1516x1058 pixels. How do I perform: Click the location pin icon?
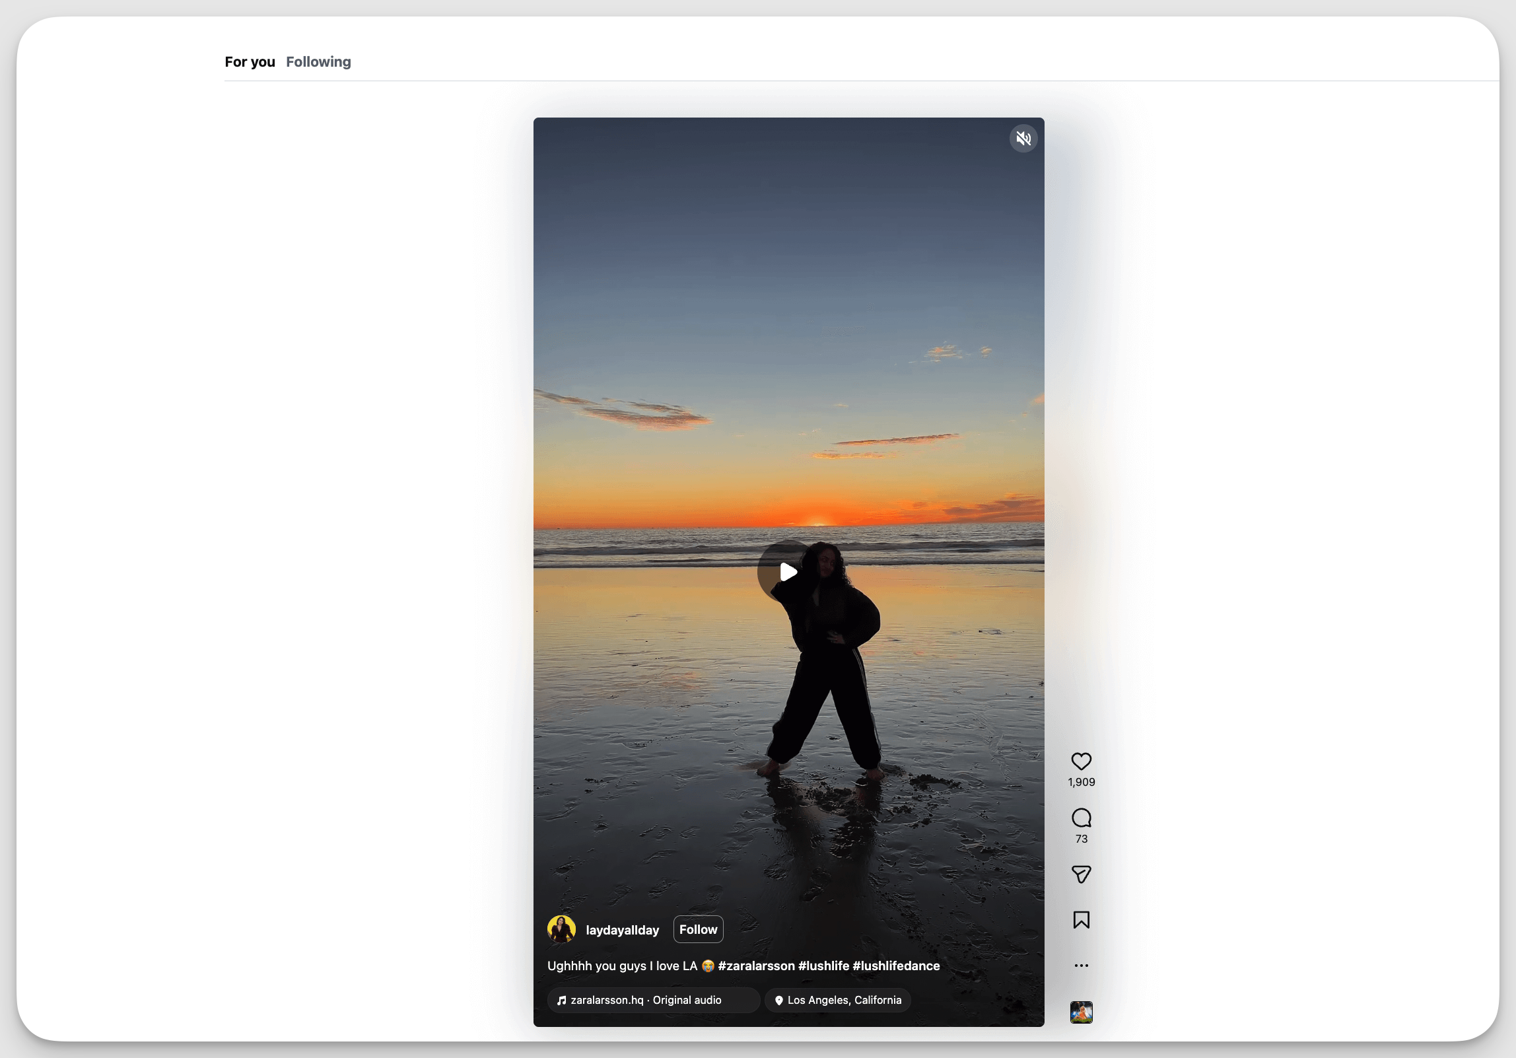778,1000
